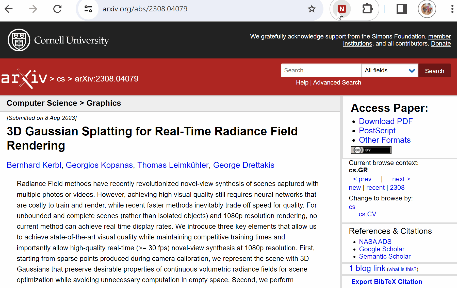
Task: Click arXiv:2308.04079 breadcrumb
Action: point(107,79)
